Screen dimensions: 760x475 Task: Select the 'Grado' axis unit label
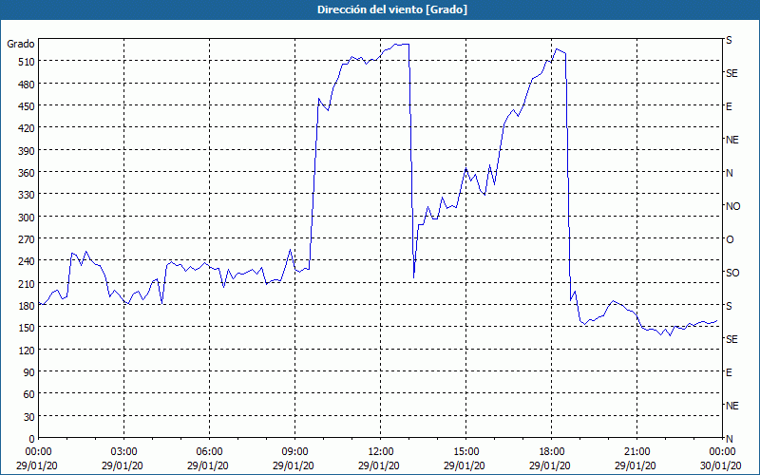tap(21, 44)
